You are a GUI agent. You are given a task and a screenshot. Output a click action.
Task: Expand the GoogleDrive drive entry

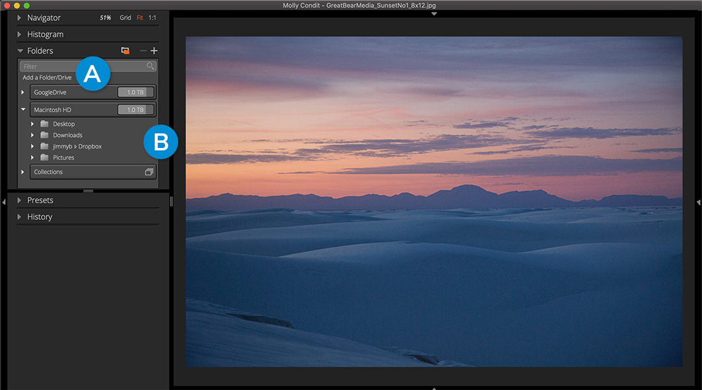click(22, 93)
